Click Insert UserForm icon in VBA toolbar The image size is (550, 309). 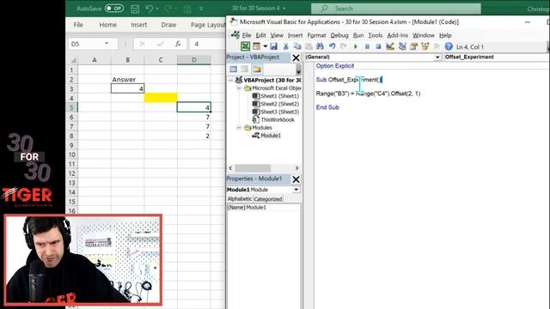256,46
